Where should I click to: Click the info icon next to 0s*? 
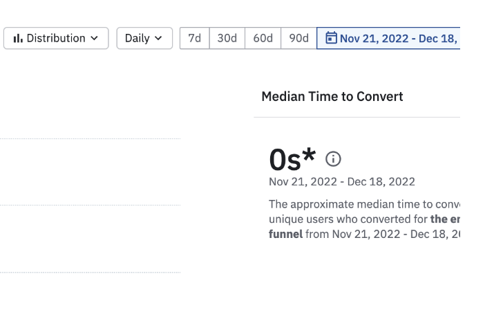[333, 159]
